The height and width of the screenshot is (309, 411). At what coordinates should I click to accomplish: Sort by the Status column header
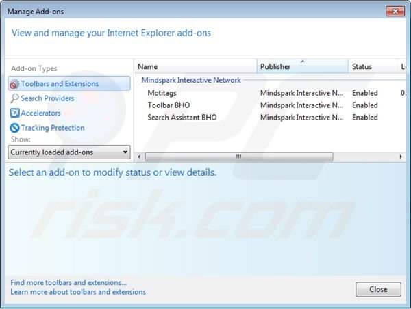[x=373, y=67]
